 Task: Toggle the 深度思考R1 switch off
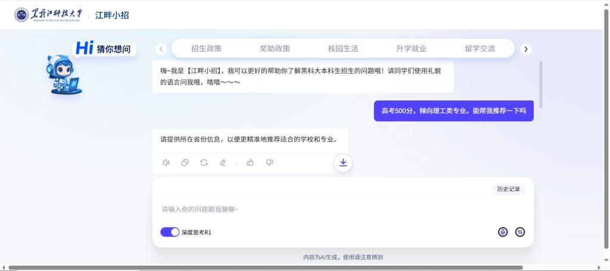170,232
